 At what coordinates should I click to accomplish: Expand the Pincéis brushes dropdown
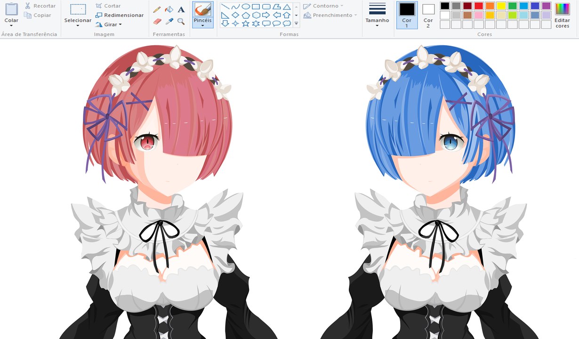point(202,25)
